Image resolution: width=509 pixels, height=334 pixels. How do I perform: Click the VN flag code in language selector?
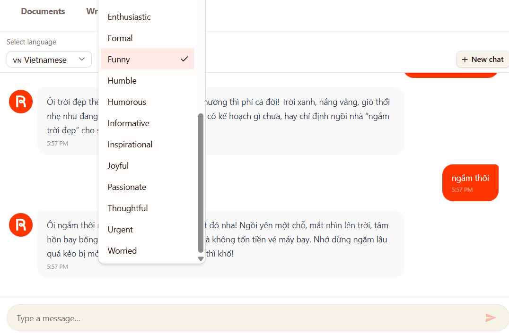(17, 60)
